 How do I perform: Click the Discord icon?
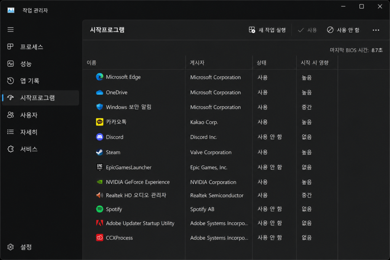[x=99, y=137]
